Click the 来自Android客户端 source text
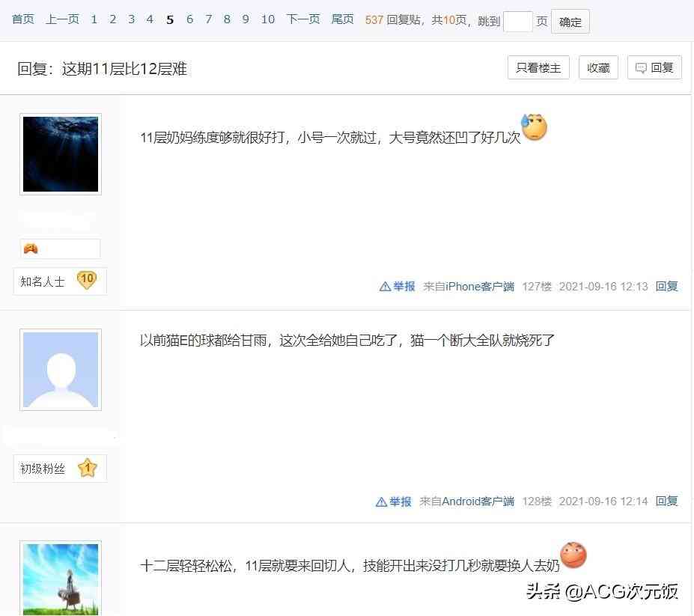The image size is (694, 616). 467,501
